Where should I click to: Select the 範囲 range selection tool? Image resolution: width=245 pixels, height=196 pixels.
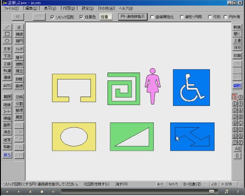click(7, 97)
